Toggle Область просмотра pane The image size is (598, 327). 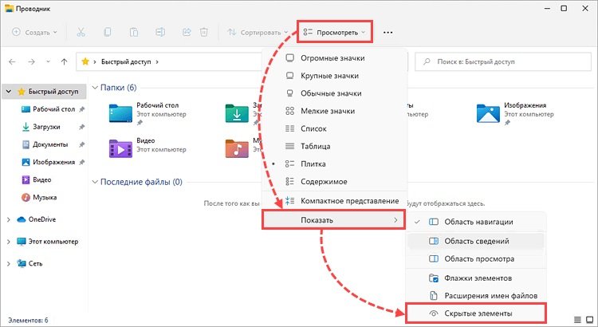[476, 258]
